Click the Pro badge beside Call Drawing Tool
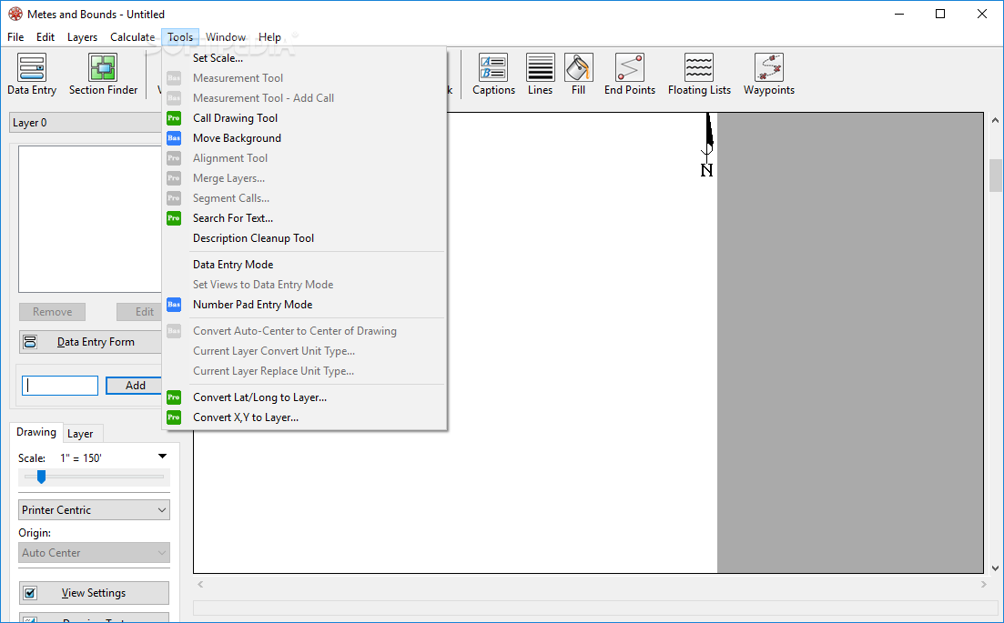 pyautogui.click(x=174, y=117)
